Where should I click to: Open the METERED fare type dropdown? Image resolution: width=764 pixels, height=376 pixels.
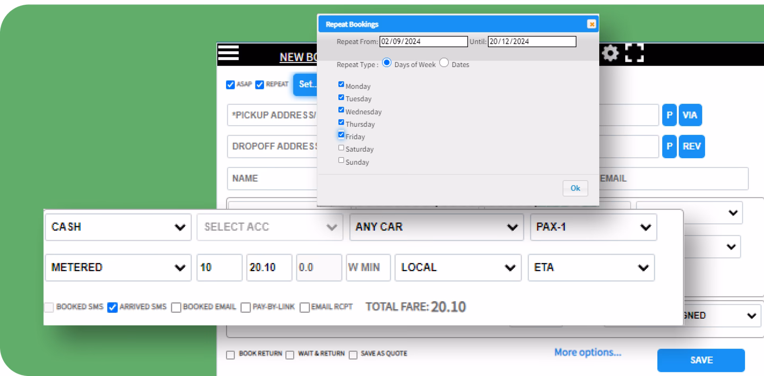(x=118, y=267)
